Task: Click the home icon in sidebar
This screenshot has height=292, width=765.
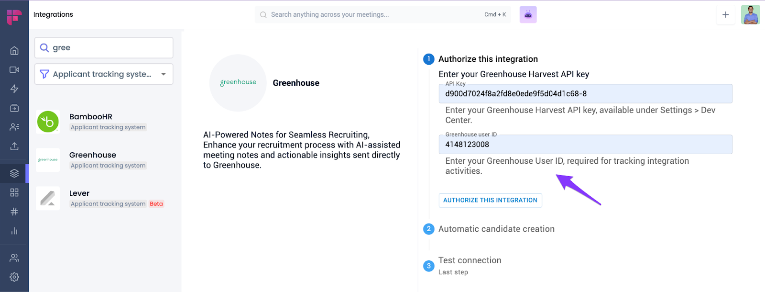Action: click(14, 51)
